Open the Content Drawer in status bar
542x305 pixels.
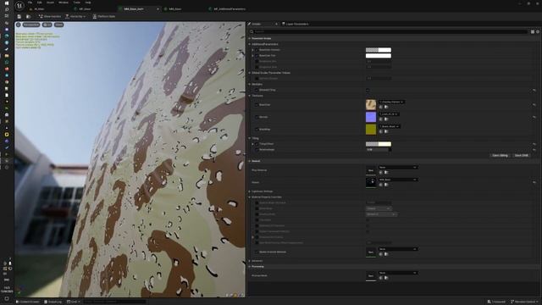28,302
